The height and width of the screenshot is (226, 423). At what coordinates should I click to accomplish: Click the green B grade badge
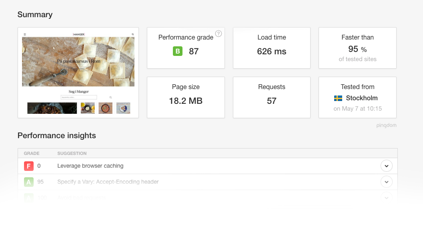tap(177, 51)
